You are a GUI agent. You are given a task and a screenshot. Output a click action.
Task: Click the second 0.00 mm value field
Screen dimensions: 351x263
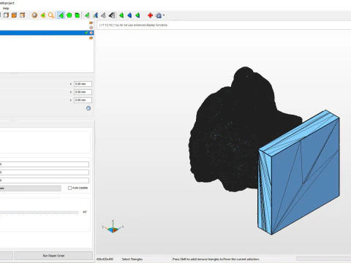click(83, 92)
